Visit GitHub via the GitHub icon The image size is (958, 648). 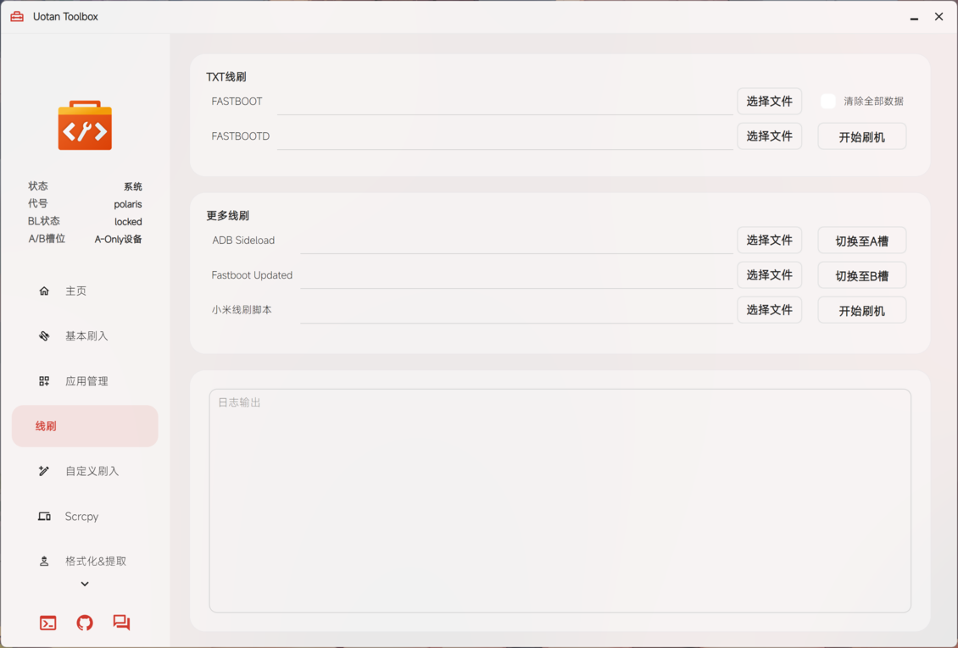coord(84,623)
